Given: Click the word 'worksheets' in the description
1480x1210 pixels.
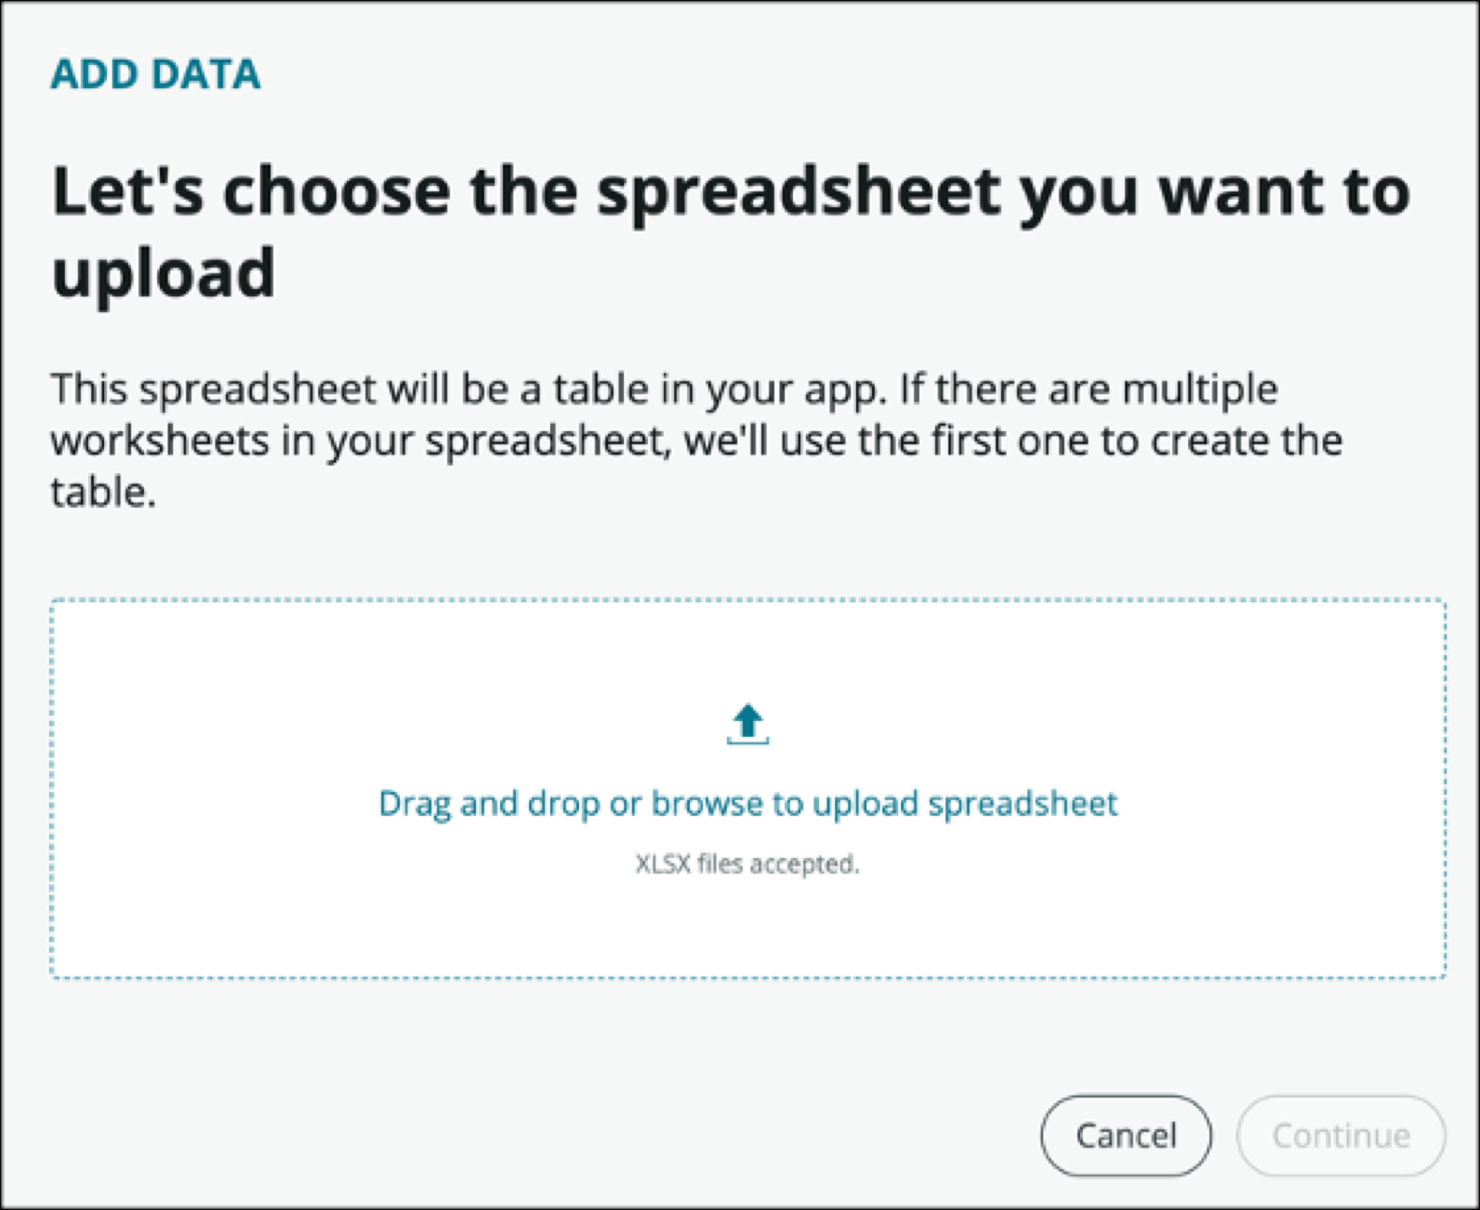Looking at the screenshot, I should click(x=159, y=441).
